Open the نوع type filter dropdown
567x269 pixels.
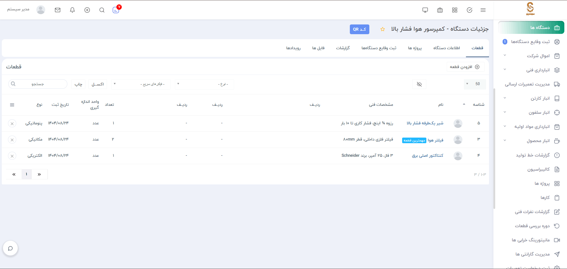click(204, 84)
